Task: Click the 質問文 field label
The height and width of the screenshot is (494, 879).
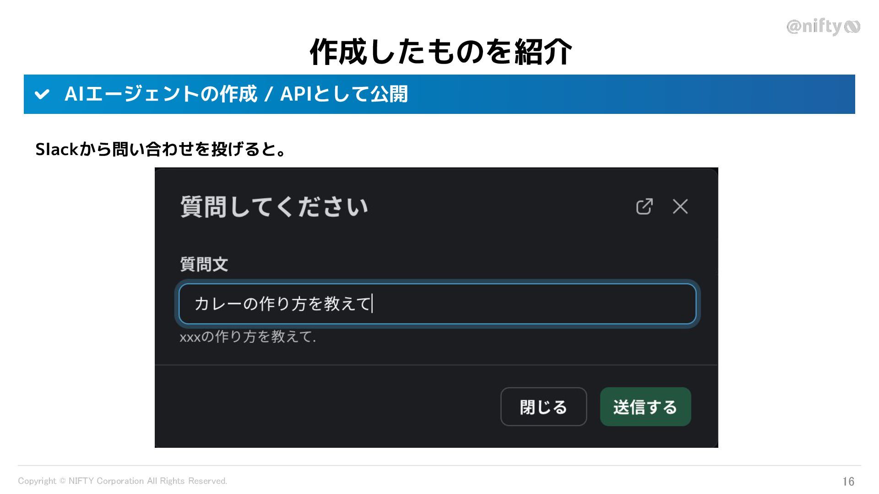Action: [x=204, y=264]
